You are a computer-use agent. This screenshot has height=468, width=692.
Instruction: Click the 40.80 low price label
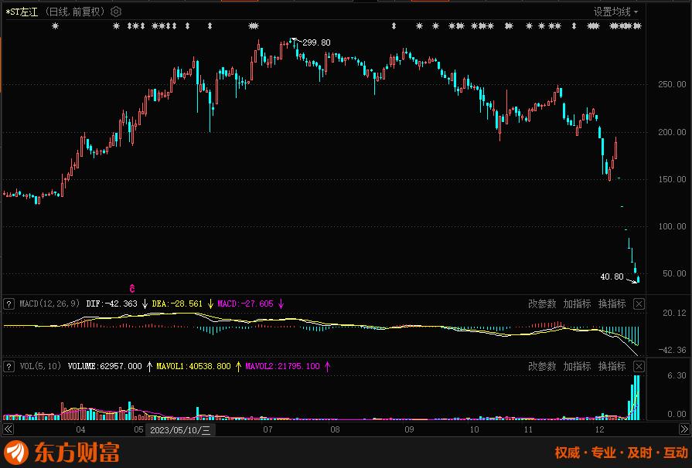click(x=612, y=276)
